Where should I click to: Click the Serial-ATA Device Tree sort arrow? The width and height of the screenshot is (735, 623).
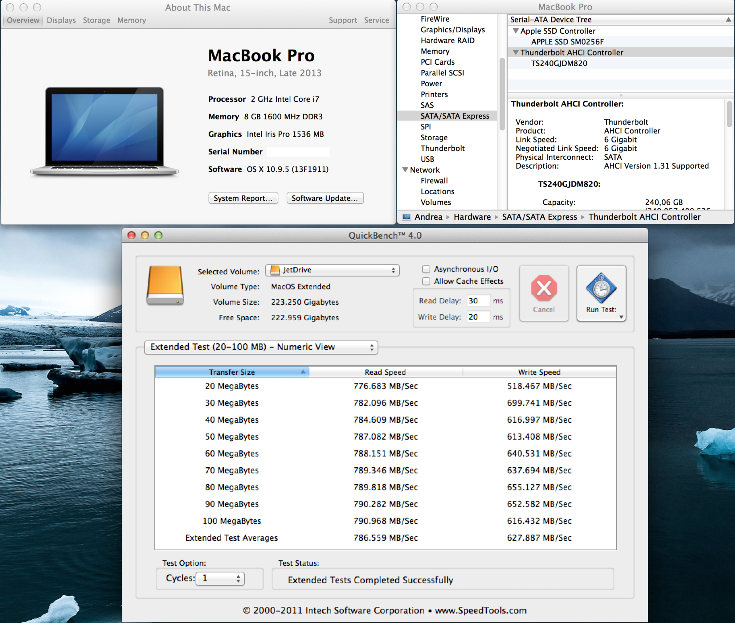click(728, 19)
